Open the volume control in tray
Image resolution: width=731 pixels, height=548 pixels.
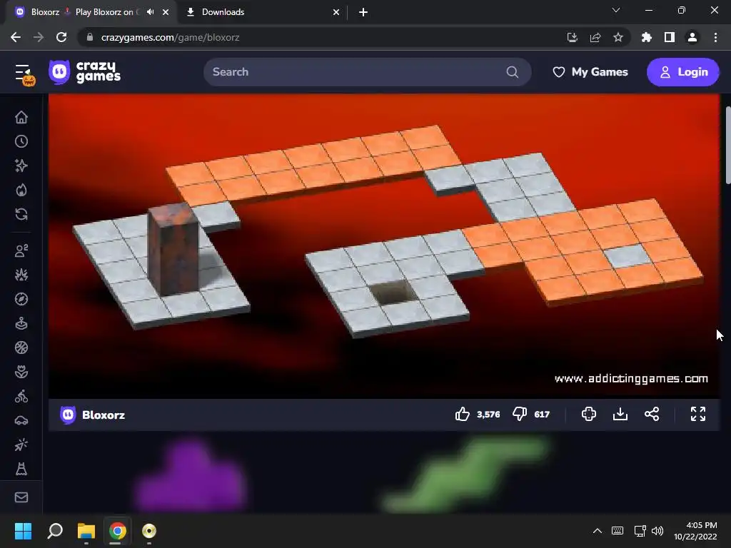(x=657, y=531)
